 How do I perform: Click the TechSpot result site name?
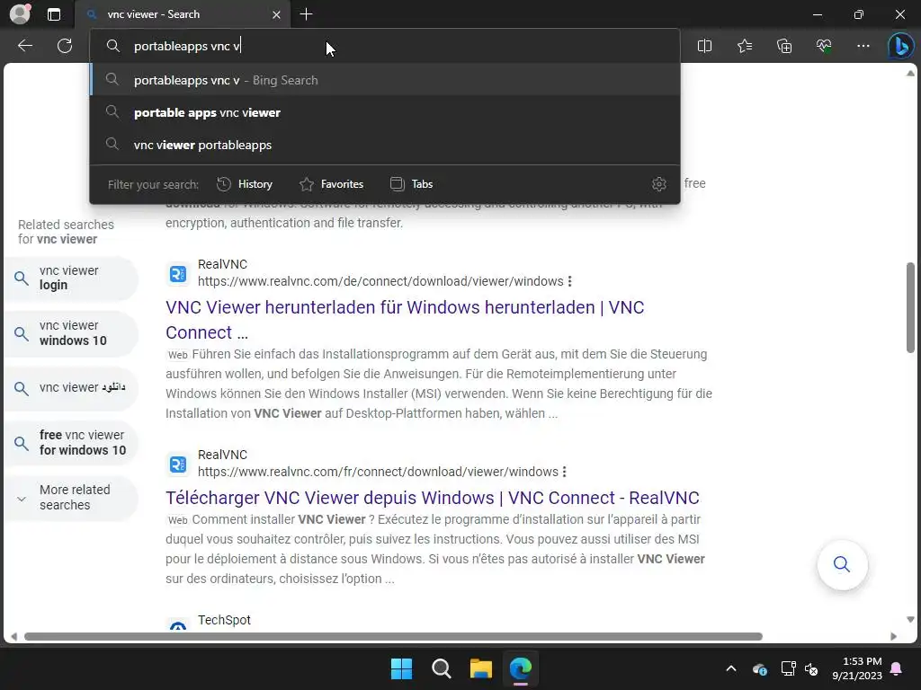pos(224,620)
